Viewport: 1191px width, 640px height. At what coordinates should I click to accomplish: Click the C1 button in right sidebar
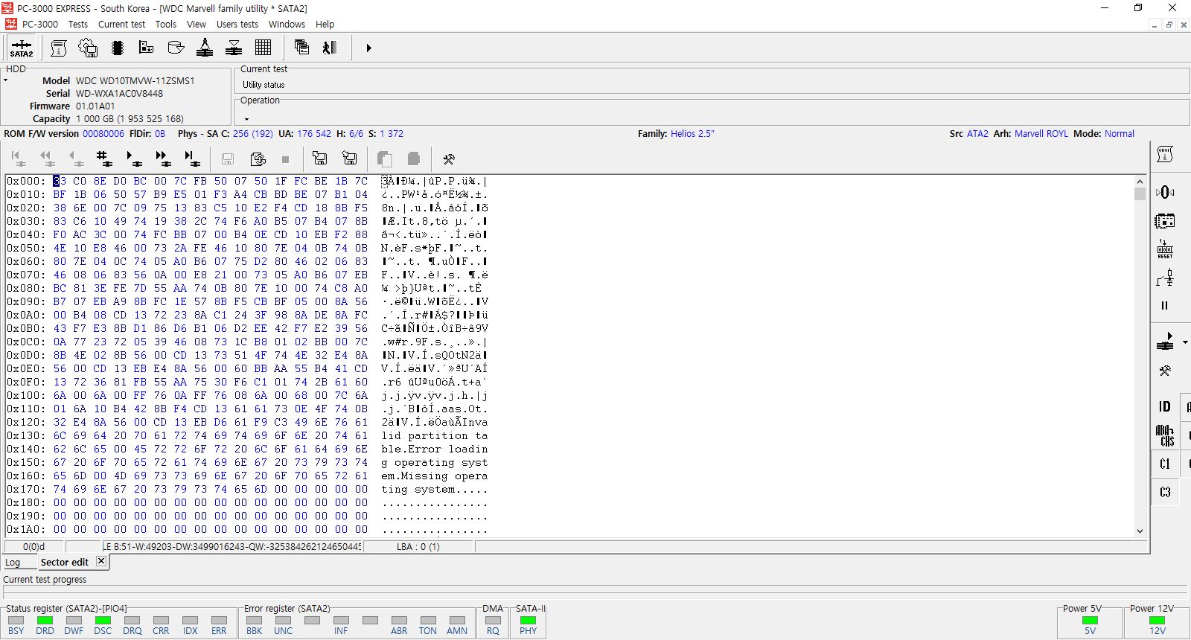point(1165,464)
